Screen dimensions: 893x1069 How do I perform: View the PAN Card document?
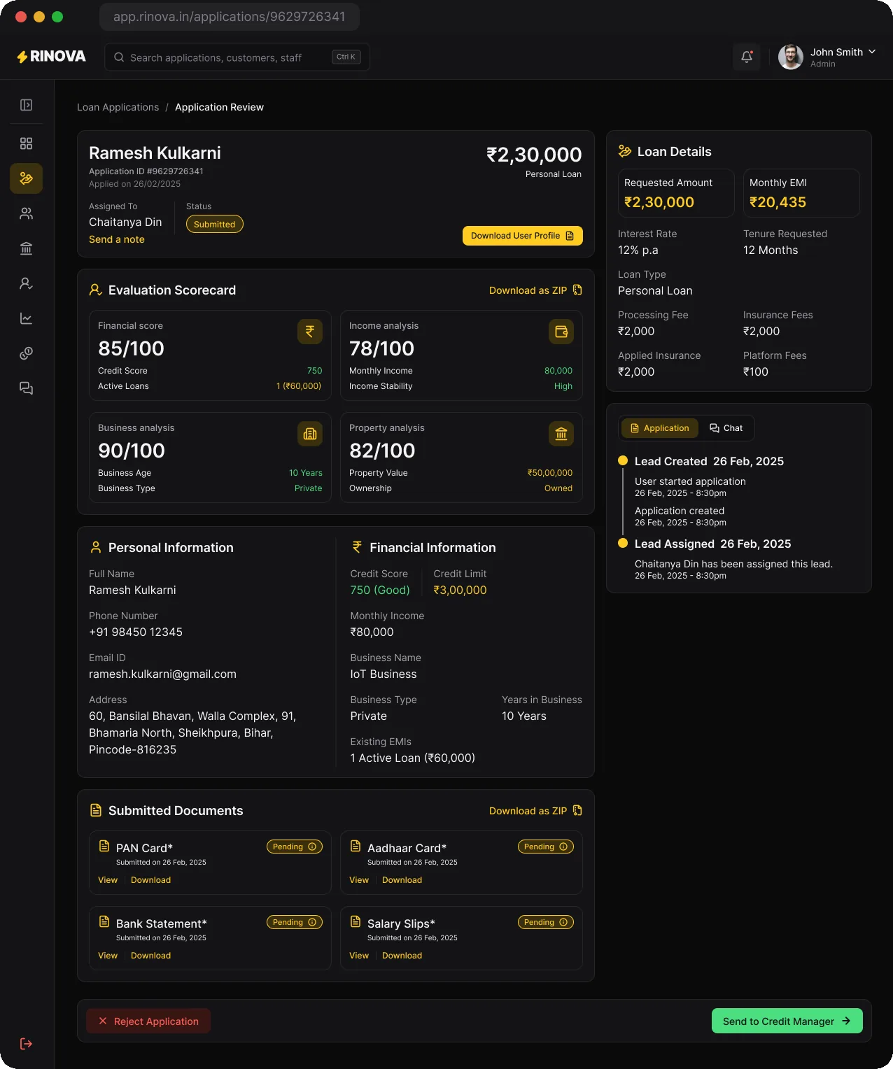108,880
